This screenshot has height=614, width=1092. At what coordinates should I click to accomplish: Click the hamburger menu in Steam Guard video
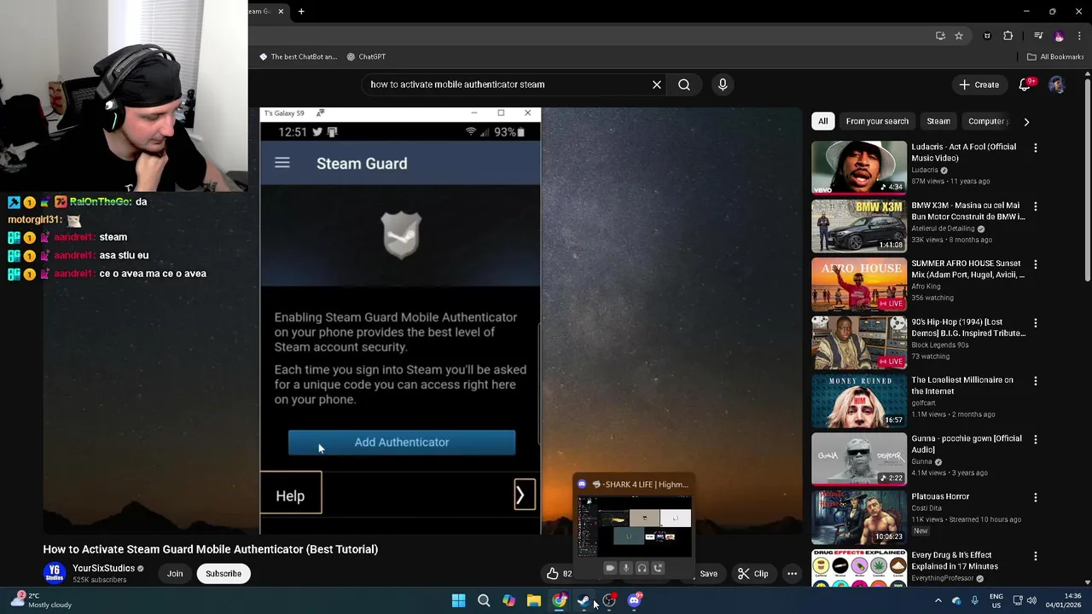pyautogui.click(x=282, y=163)
